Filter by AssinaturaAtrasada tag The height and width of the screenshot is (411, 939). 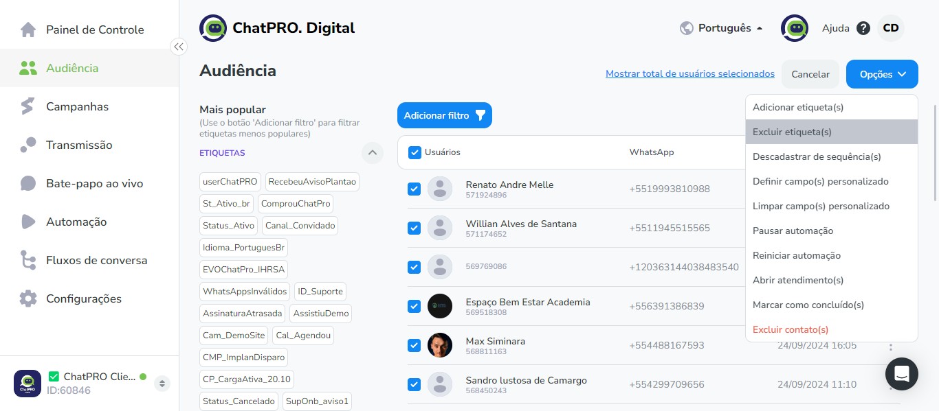click(x=243, y=314)
